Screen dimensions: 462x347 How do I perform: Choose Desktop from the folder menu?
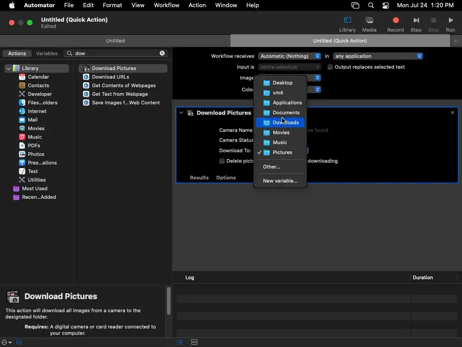(x=280, y=83)
